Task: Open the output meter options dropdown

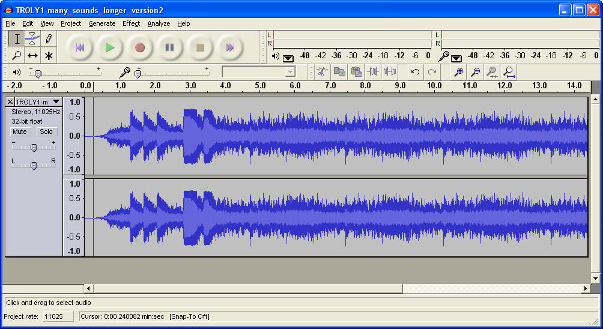Action: pos(288,58)
